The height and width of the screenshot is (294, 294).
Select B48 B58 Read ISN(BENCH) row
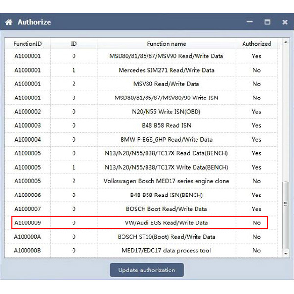click(141, 195)
